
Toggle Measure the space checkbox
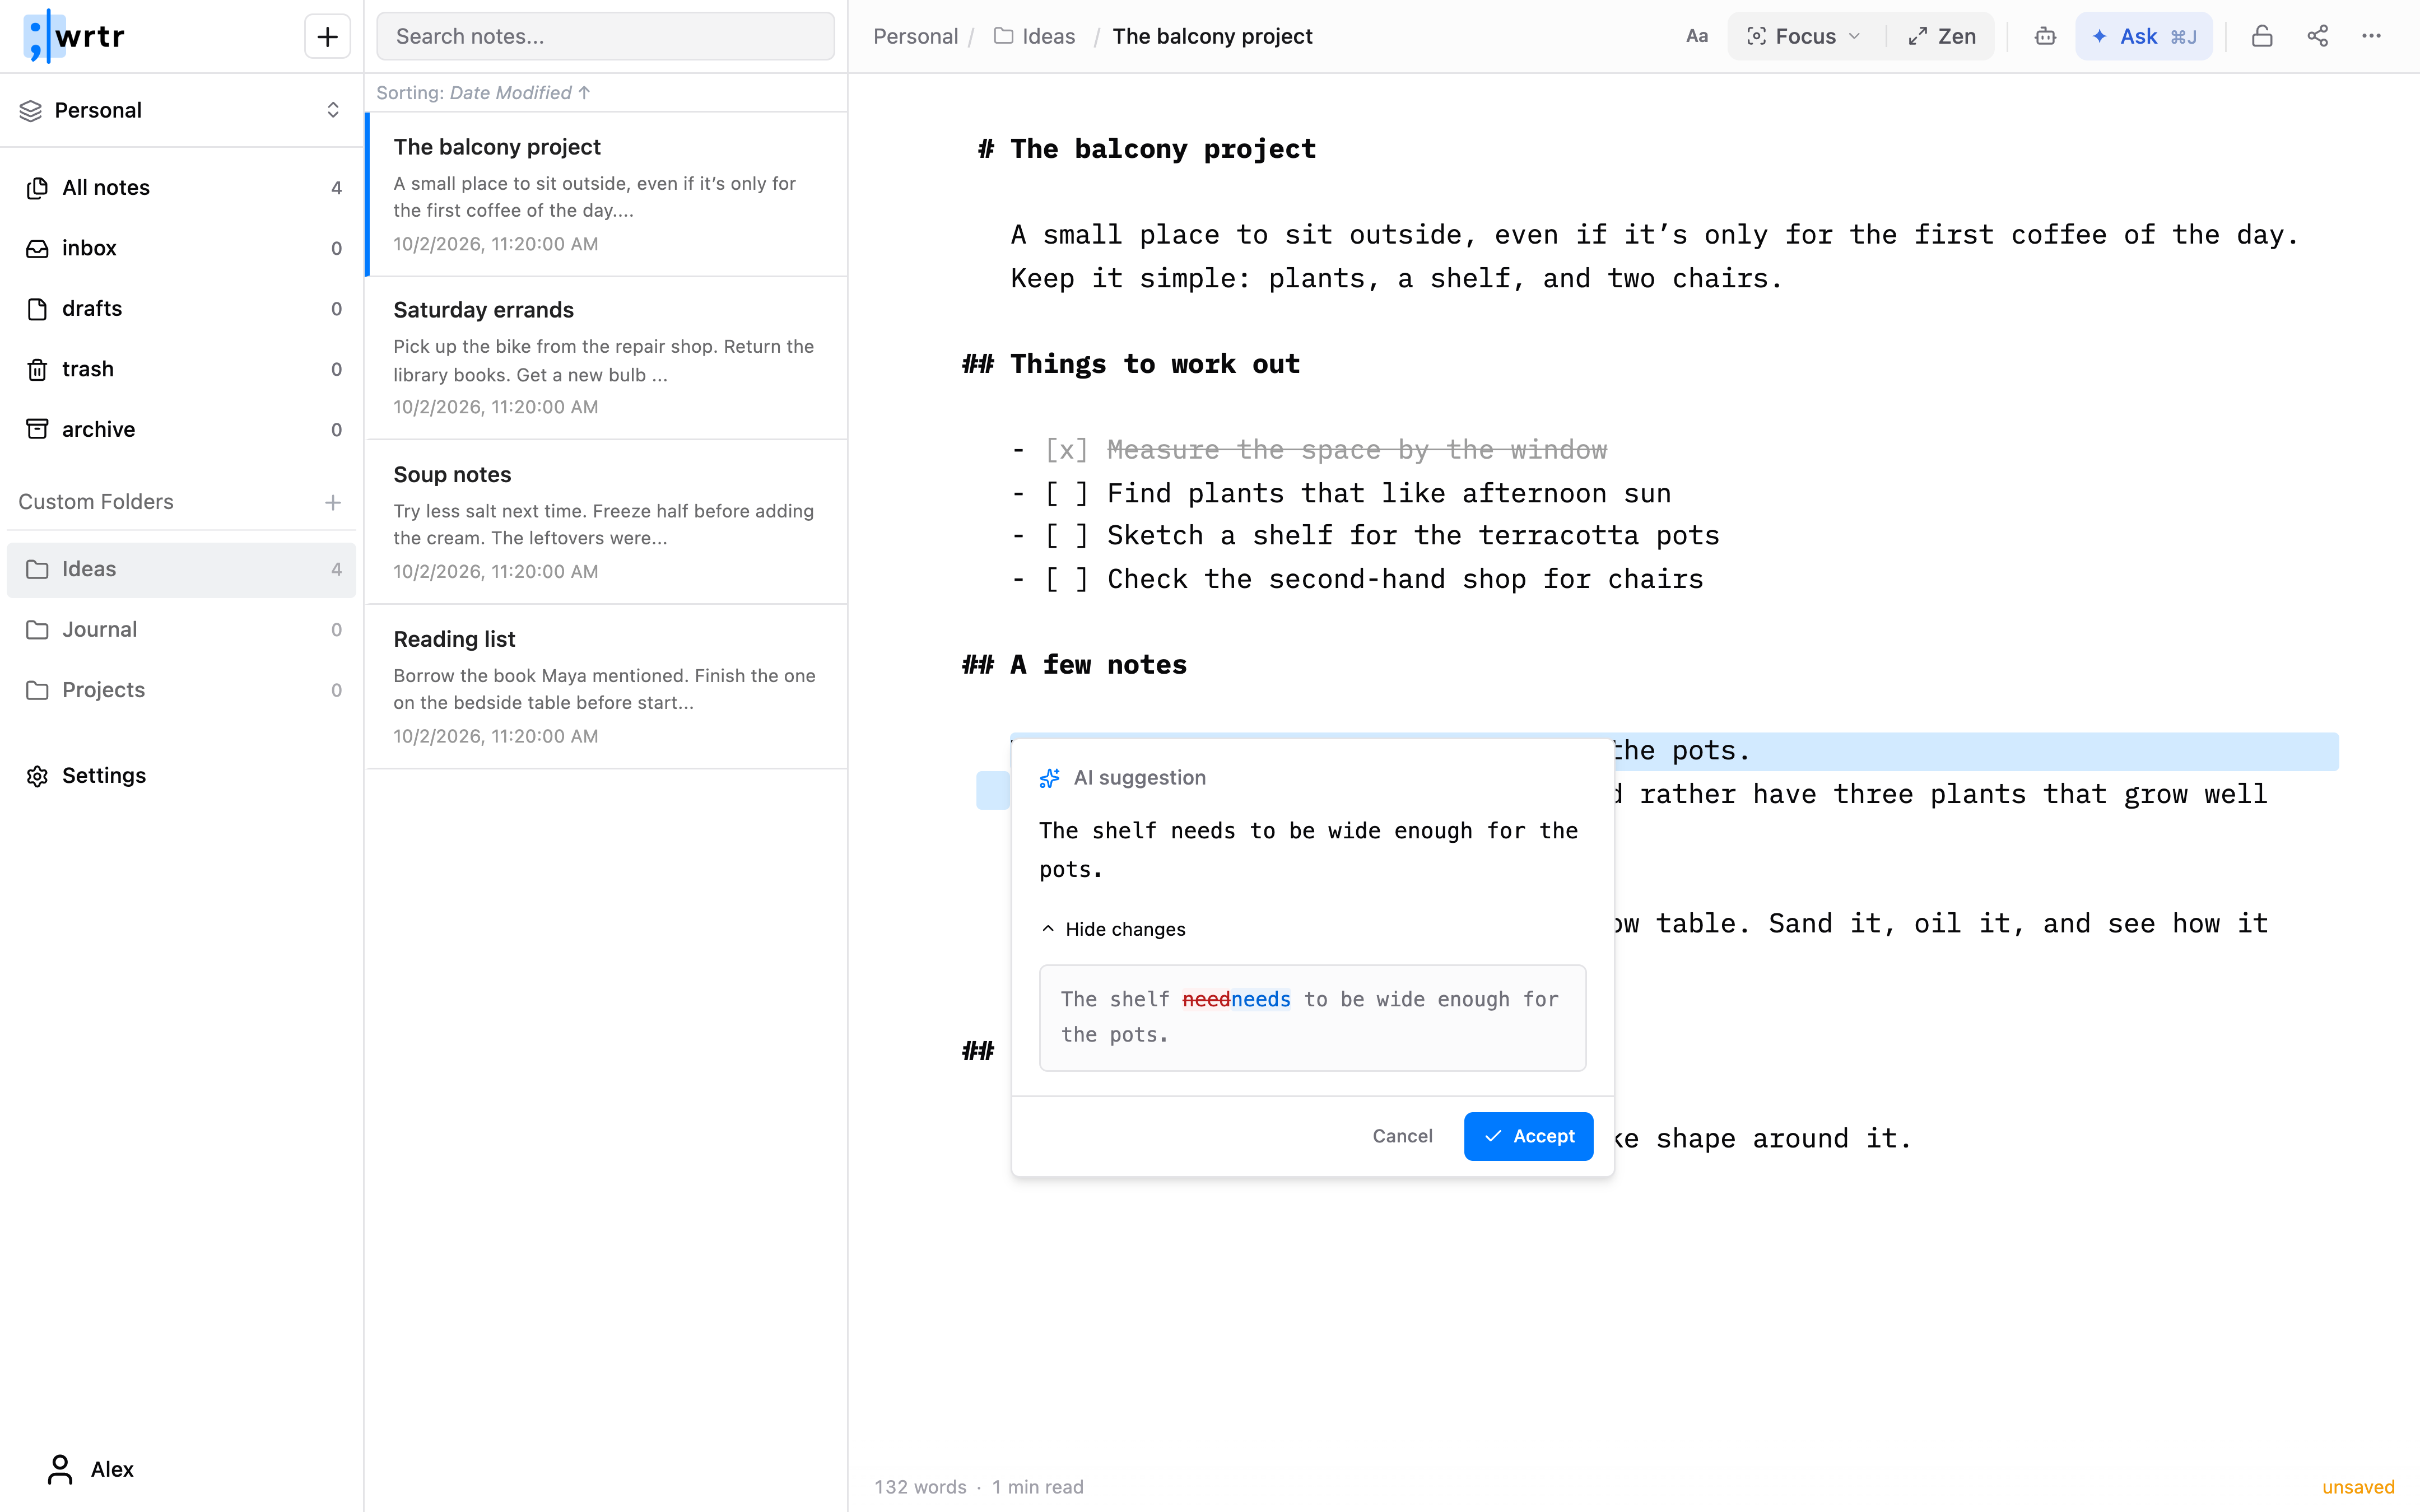click(1066, 451)
